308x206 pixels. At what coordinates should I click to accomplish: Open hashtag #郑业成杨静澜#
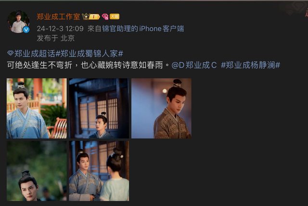pos(250,65)
